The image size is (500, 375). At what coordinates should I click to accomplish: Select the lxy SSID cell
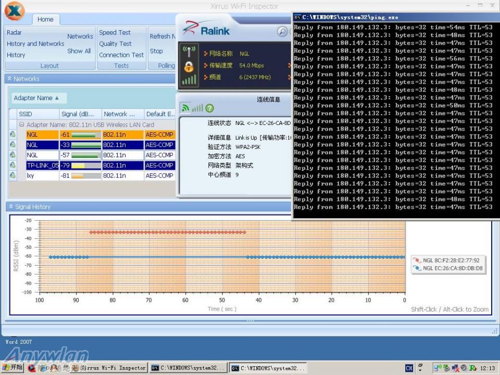(x=42, y=176)
